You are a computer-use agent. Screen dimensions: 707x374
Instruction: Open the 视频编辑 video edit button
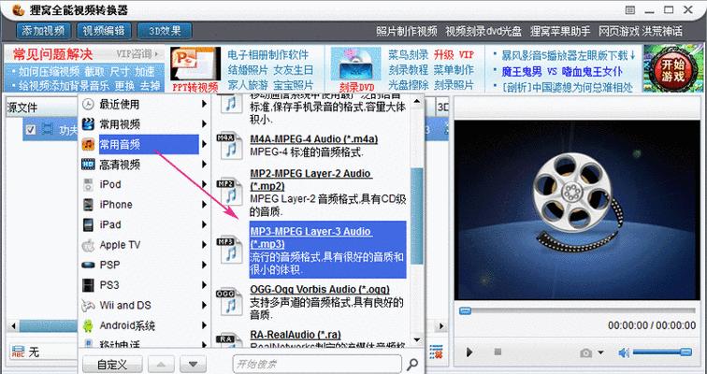pyautogui.click(x=104, y=31)
